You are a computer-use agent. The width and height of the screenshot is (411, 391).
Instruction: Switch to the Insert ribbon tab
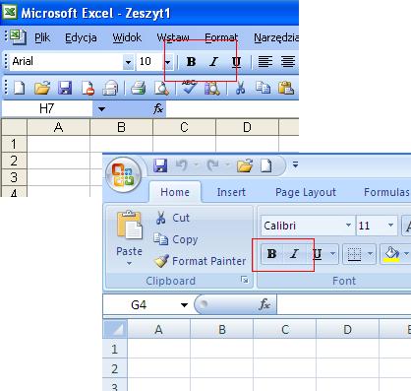[x=231, y=192]
